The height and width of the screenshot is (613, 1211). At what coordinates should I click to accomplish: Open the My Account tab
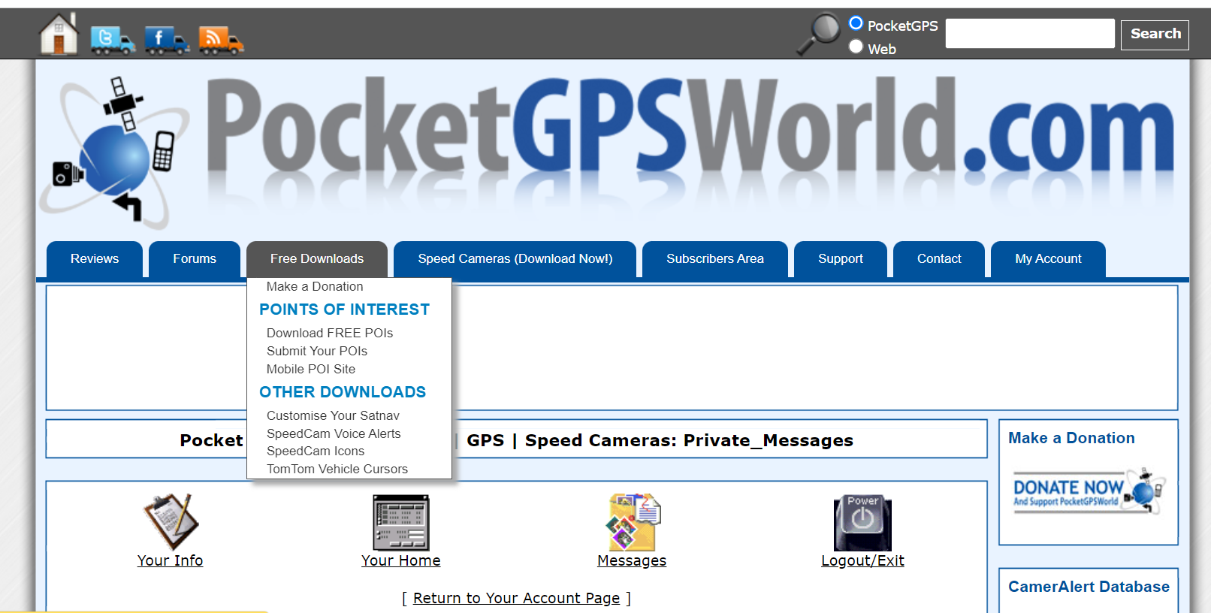click(x=1048, y=259)
